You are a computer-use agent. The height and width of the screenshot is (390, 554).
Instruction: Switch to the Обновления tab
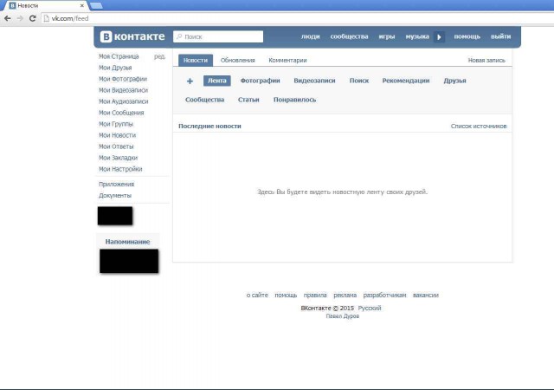coord(237,60)
